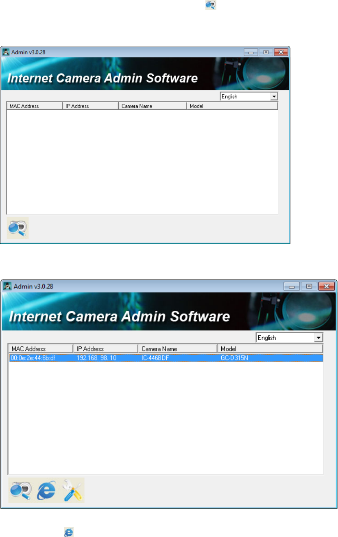
Task: Sort by Model column in upper window
Action: click(232, 106)
